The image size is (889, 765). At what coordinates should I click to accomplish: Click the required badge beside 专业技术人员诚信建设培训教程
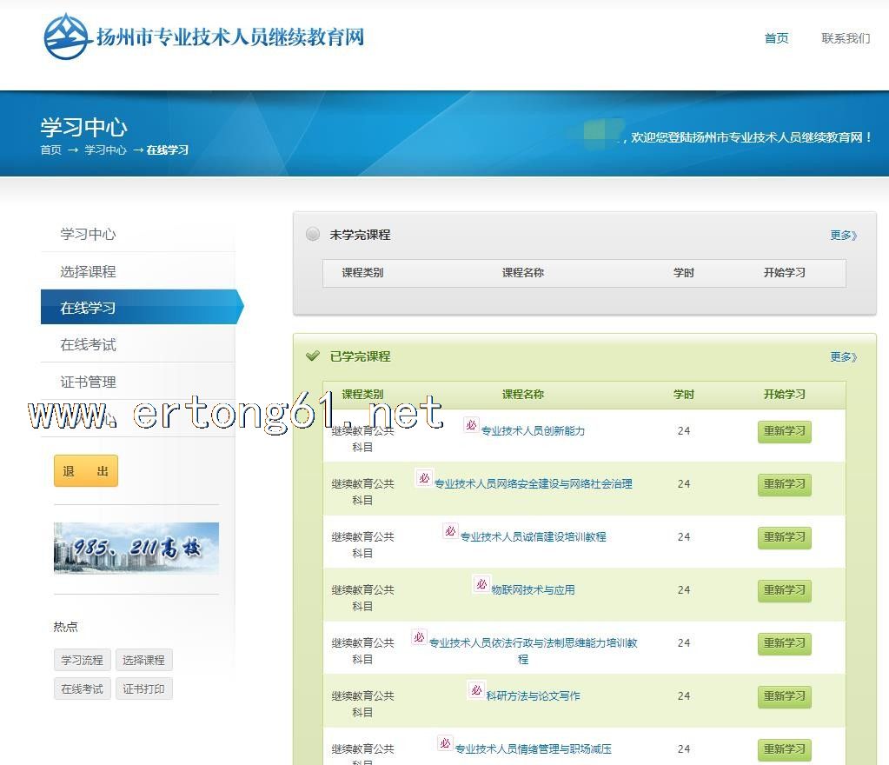450,531
